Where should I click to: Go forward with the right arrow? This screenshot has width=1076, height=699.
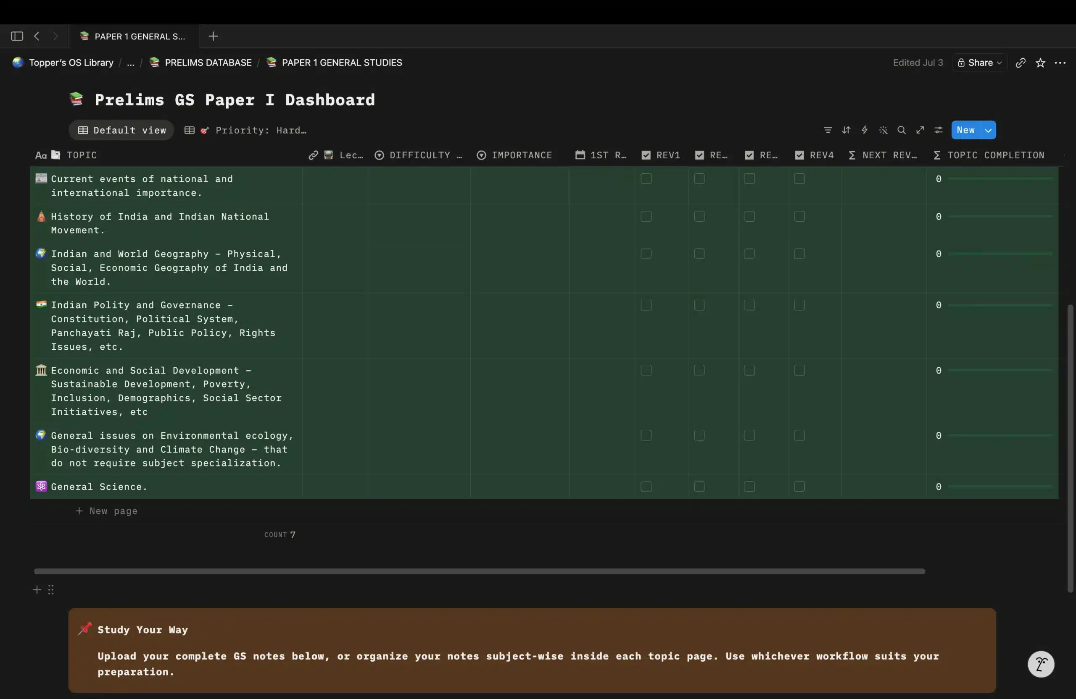[55, 36]
